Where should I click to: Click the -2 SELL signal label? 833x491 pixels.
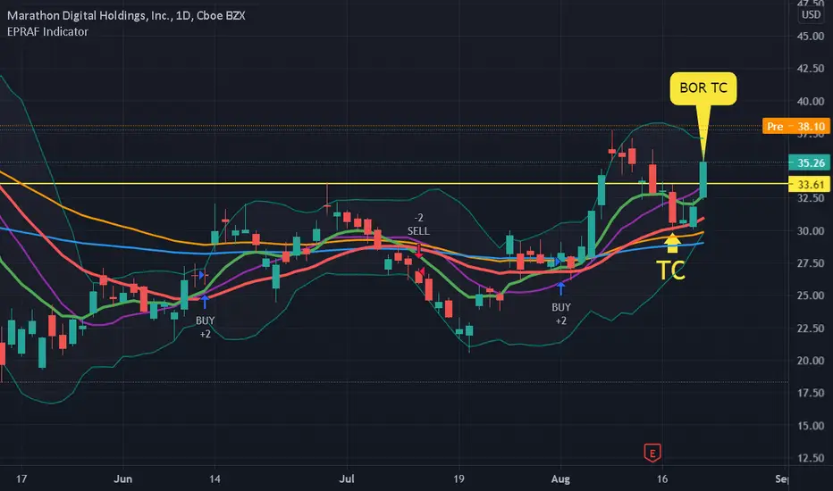(x=418, y=225)
